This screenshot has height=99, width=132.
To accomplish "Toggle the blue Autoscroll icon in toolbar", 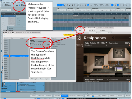I will click(88, 5).
